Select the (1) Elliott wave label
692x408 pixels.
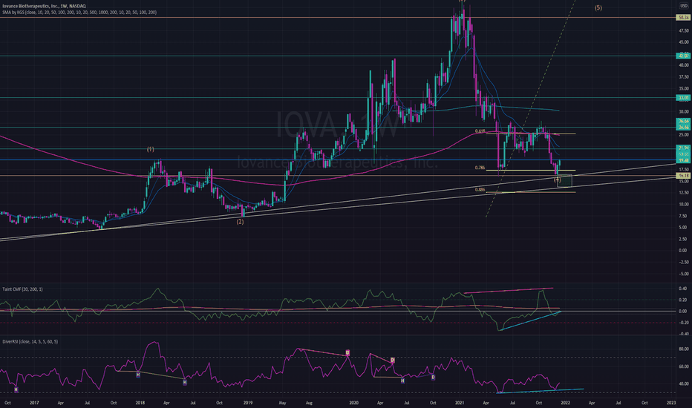click(x=151, y=150)
